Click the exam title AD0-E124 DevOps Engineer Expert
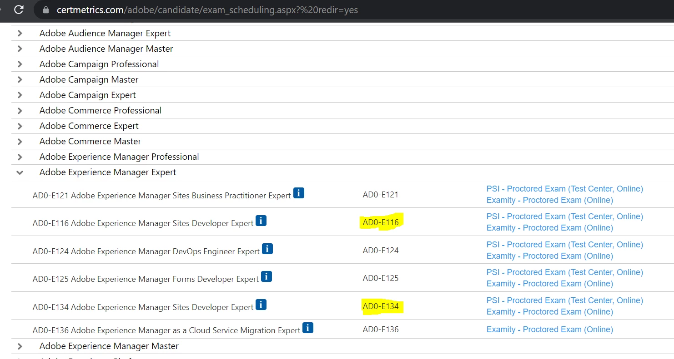Screen dimensions: 674x359 click(x=146, y=251)
